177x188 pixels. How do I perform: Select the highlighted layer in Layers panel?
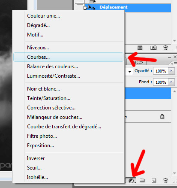[148, 93]
